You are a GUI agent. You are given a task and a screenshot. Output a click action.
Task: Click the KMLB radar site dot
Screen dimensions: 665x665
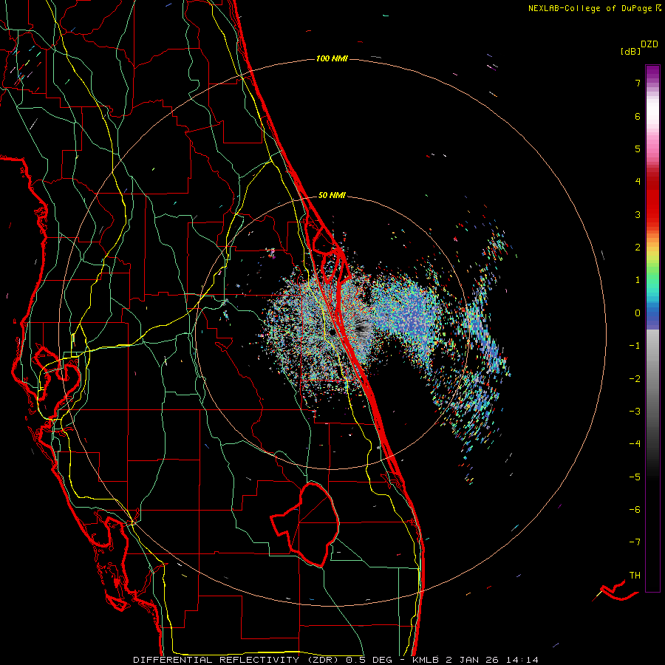pyautogui.click(x=332, y=333)
